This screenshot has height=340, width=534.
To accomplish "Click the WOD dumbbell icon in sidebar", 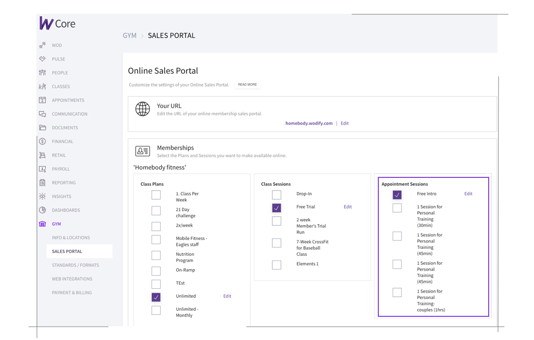I will click(x=42, y=45).
